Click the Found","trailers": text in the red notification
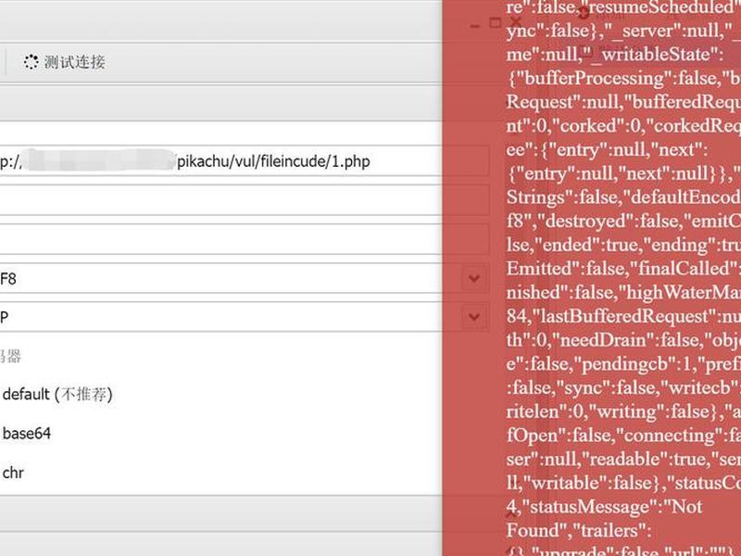The height and width of the screenshot is (556, 741). coord(579,530)
